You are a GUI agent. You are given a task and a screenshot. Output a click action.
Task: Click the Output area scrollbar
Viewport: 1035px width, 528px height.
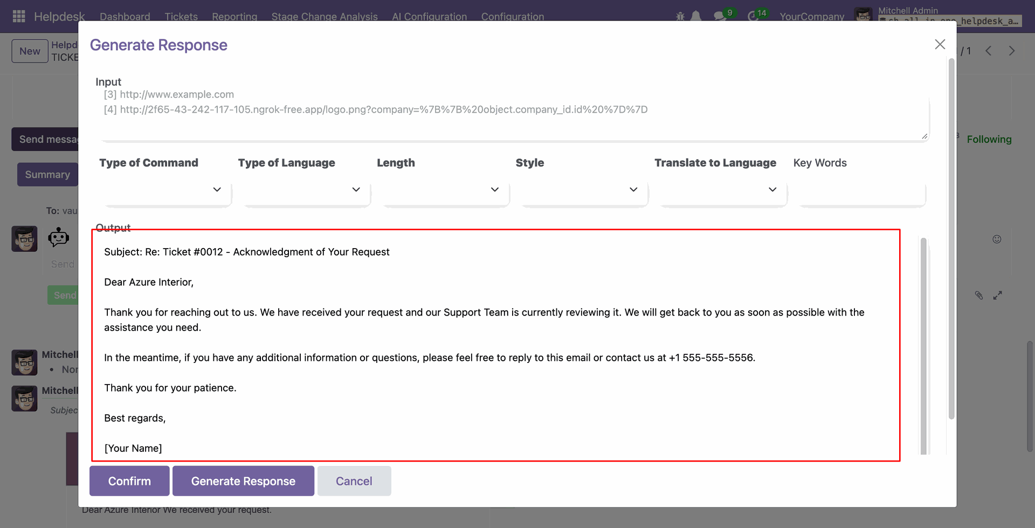coord(923,345)
